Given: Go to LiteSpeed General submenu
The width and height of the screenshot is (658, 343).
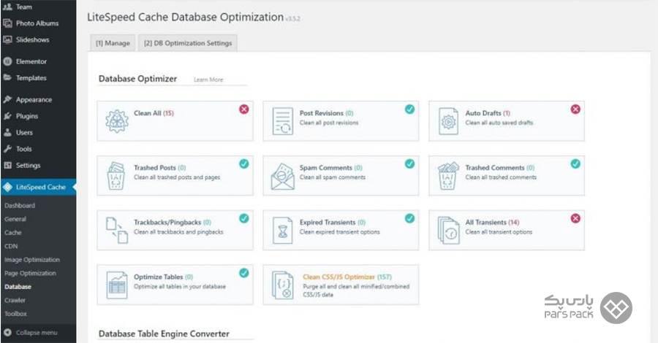Looking at the screenshot, I should click(x=15, y=219).
